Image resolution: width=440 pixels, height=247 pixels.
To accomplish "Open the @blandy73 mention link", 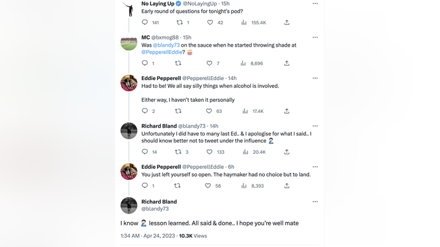I will 166,45.
